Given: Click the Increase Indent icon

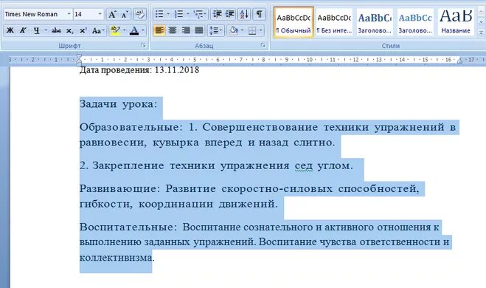Looking at the screenshot, I should (229, 14).
